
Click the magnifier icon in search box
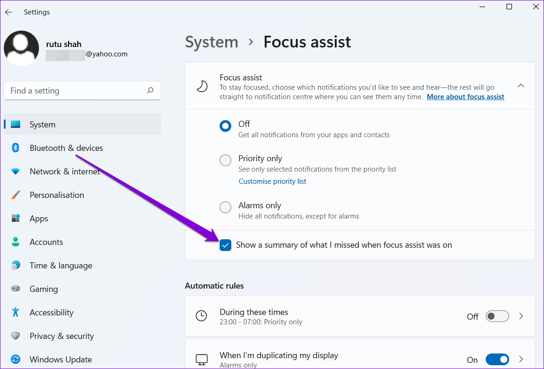pos(150,91)
